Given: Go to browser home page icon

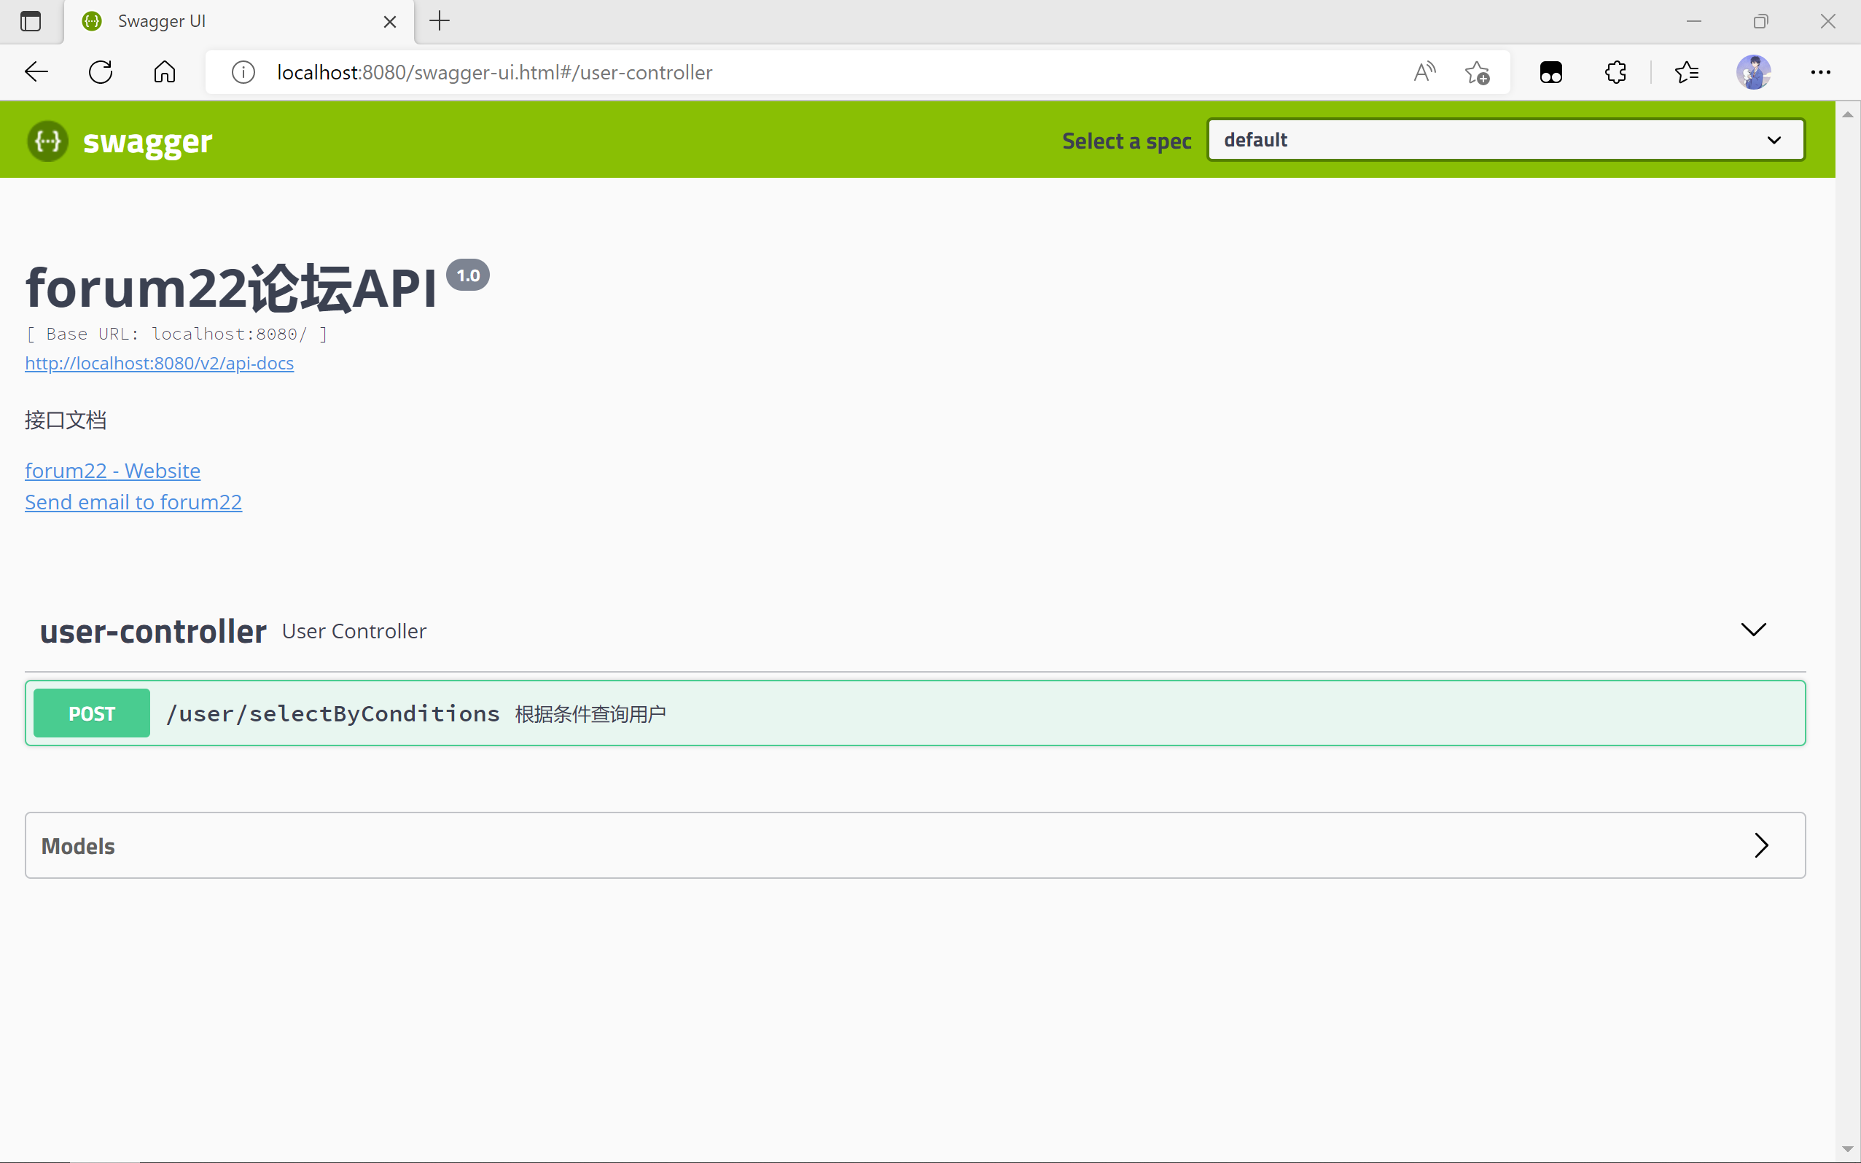Looking at the screenshot, I should click(x=165, y=72).
